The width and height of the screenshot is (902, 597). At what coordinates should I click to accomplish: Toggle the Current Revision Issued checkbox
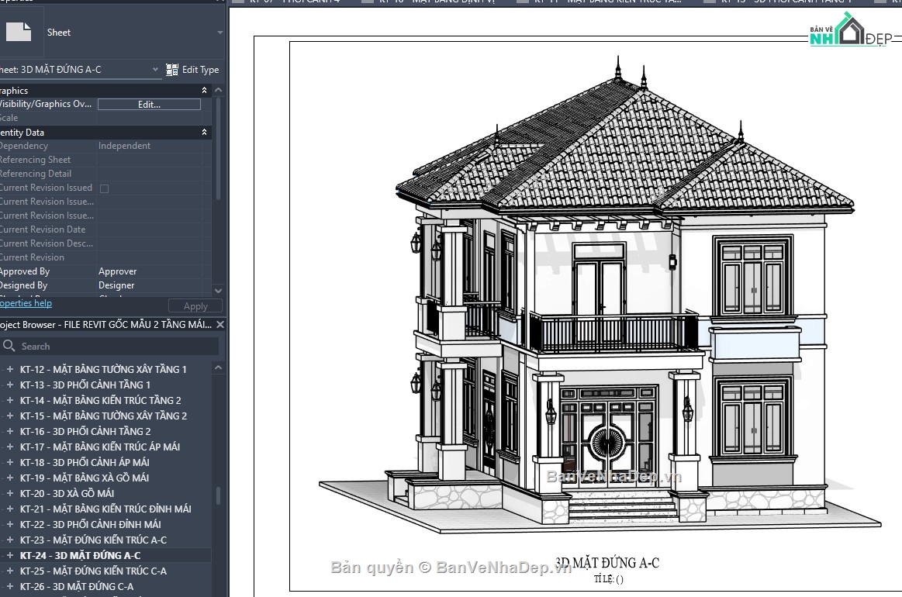coord(104,188)
